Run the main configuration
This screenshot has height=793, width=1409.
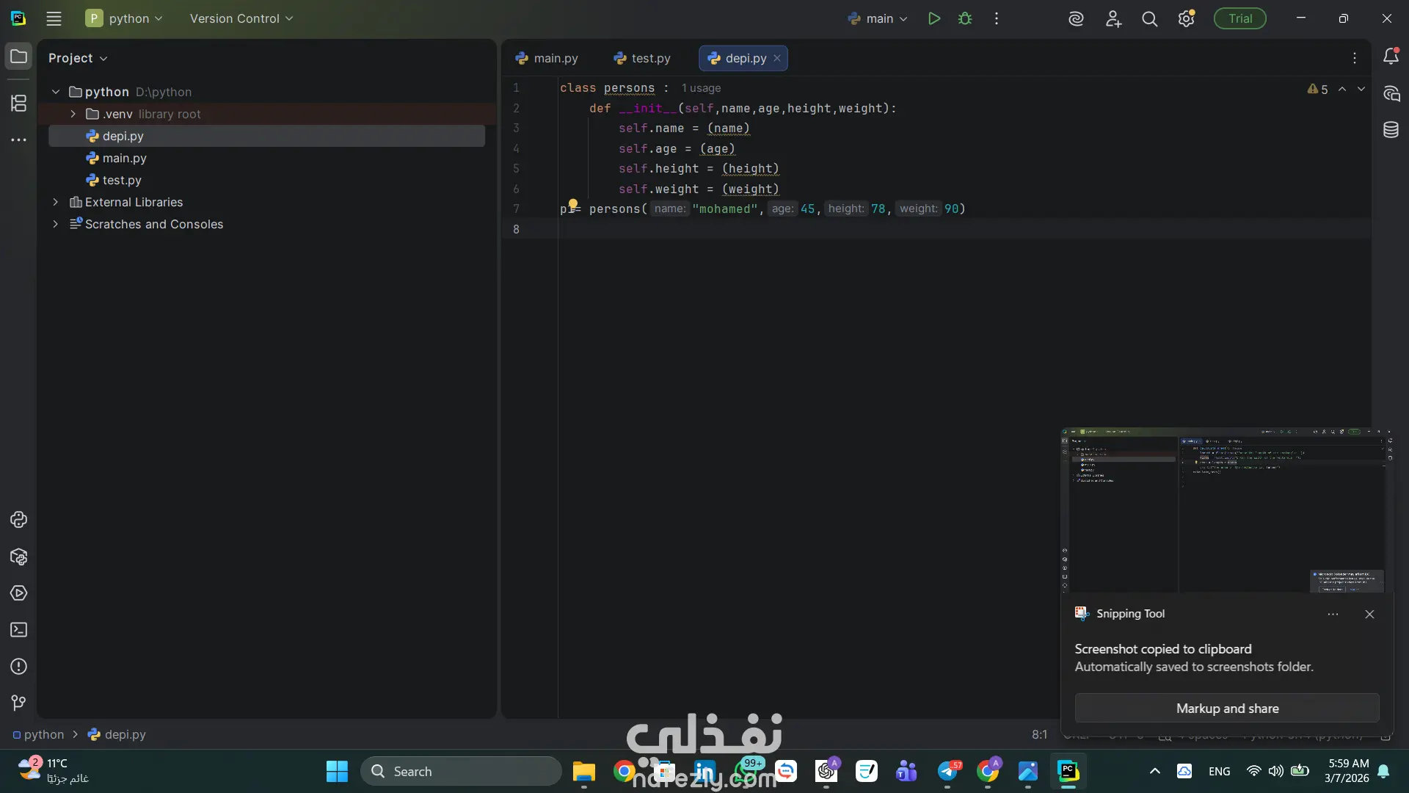pyautogui.click(x=933, y=19)
